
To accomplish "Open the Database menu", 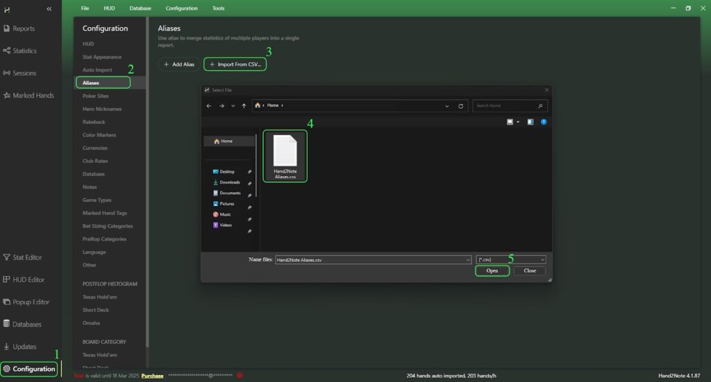I will pos(139,8).
